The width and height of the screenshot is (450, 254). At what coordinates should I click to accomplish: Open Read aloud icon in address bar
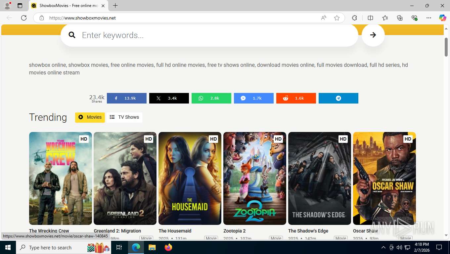tap(324, 18)
